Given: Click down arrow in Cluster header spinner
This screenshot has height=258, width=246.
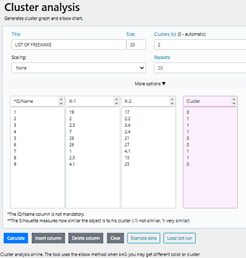Looking at the screenshot, I should 234,103.
